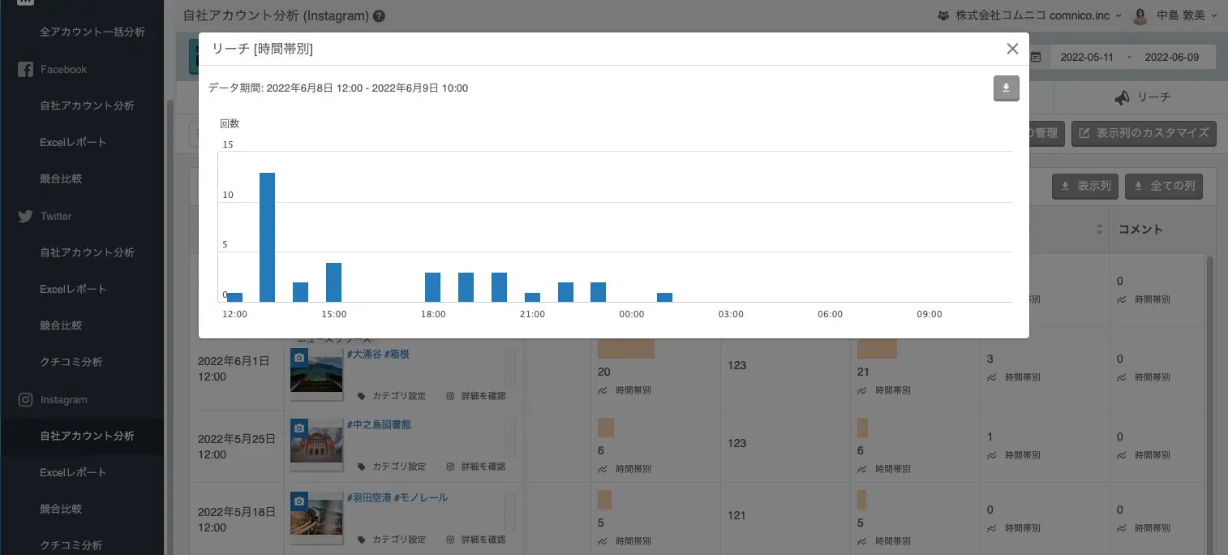Download the hourly reach chart data

(x=1006, y=88)
